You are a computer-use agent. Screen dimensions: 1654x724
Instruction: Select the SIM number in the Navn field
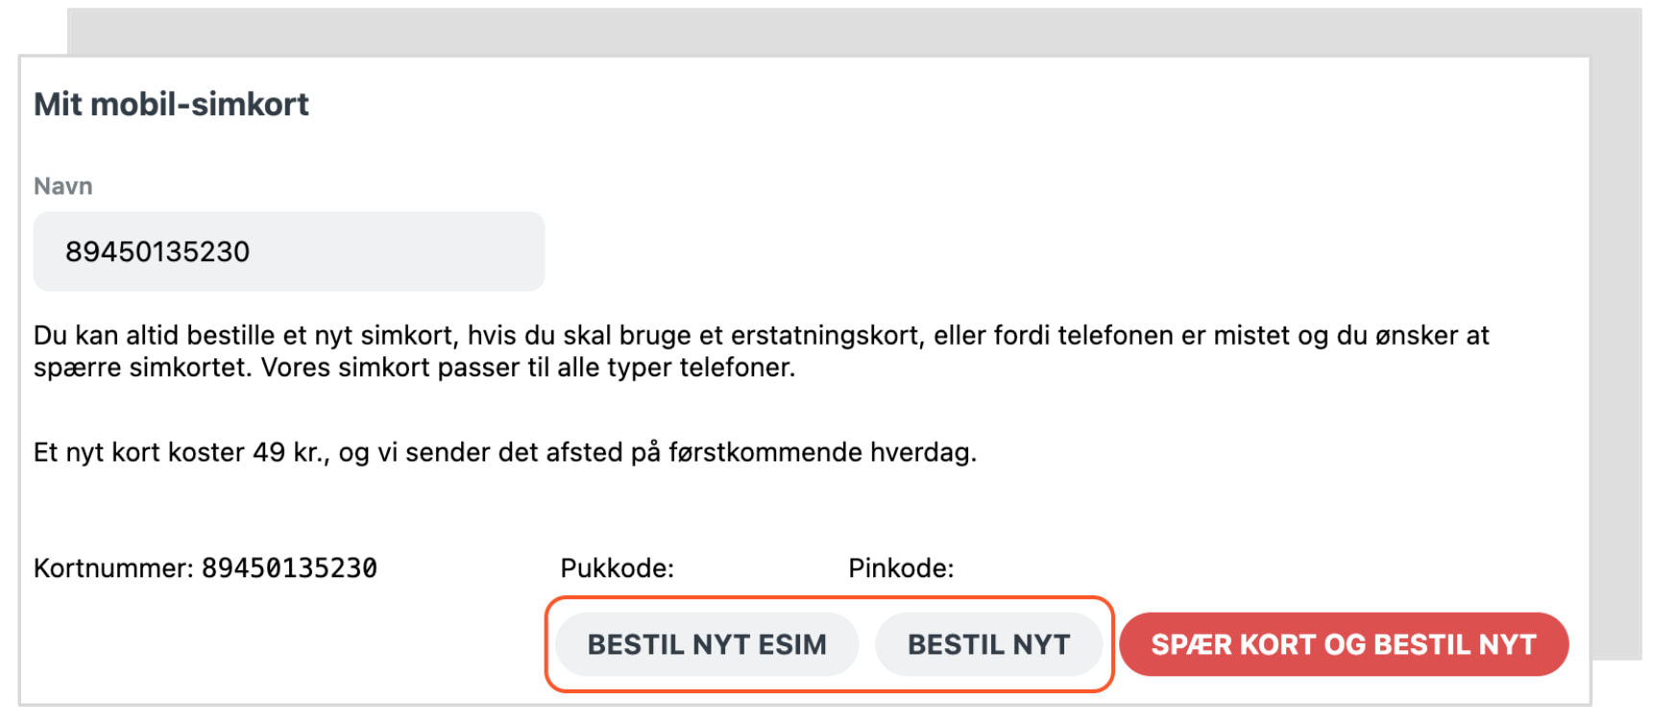point(158,251)
